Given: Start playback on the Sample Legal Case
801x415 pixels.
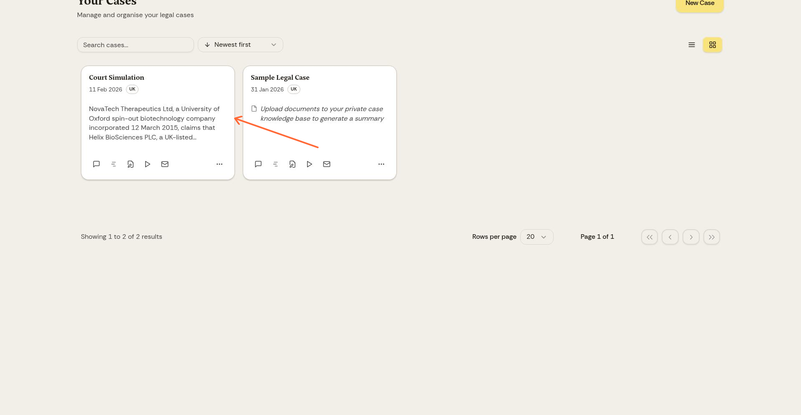Looking at the screenshot, I should [x=309, y=164].
